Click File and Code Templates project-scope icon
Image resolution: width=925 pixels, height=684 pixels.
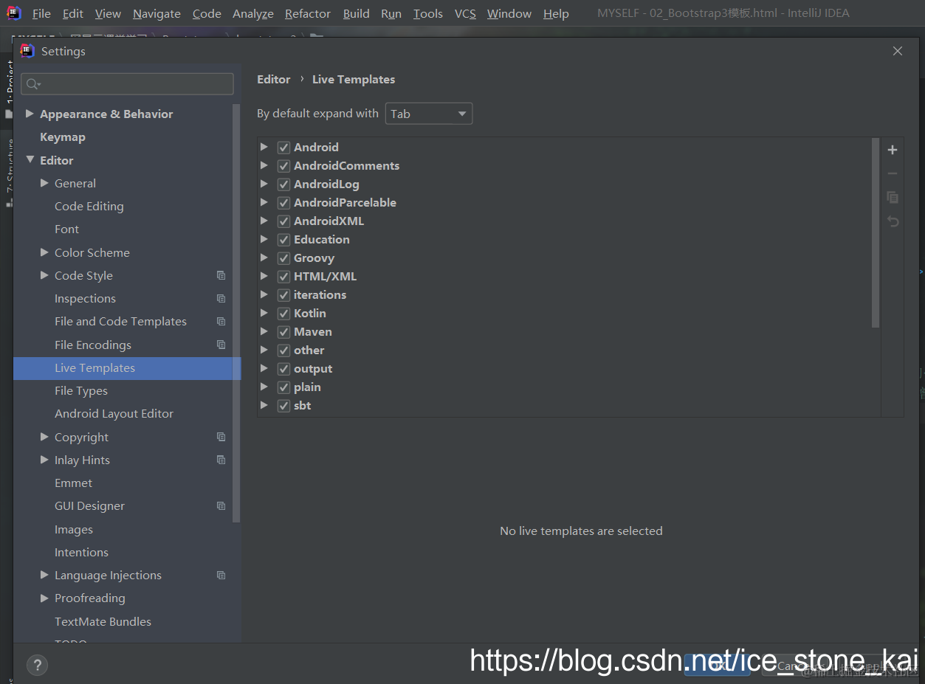point(221,321)
